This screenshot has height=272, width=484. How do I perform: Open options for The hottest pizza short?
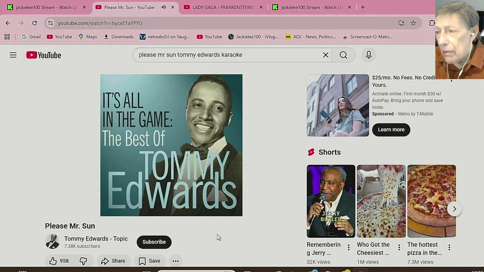(x=449, y=247)
